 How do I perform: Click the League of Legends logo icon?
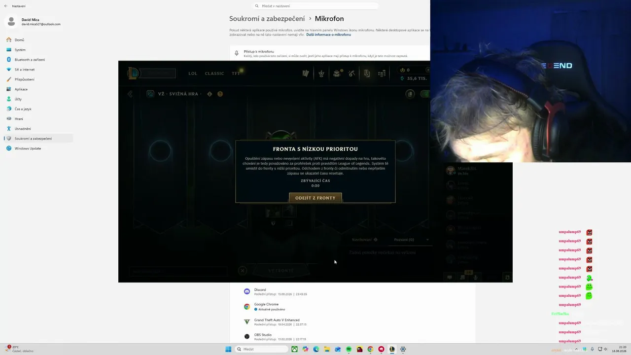pos(133,73)
